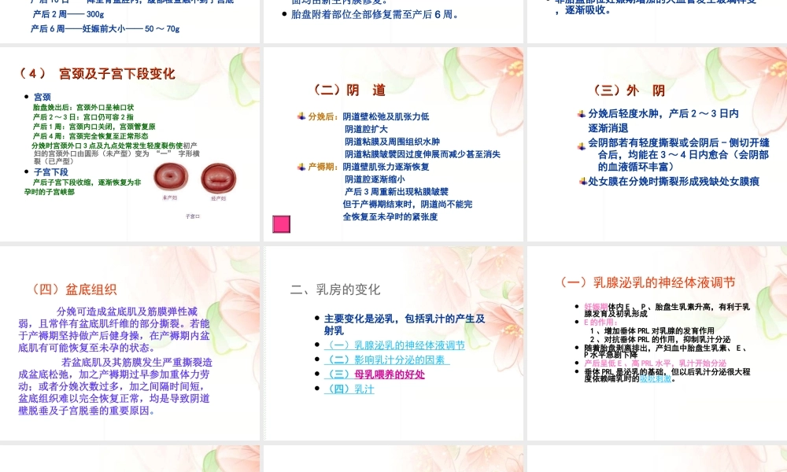Click the pink square shape on the 阴道 slide

280,223
